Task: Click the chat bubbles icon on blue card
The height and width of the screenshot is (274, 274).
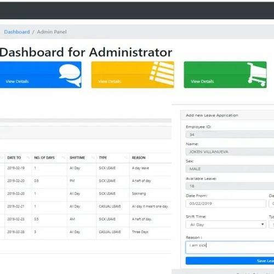Action: [x=70, y=75]
